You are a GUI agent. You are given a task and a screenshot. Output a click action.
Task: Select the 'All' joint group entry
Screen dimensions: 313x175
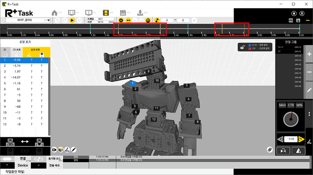(x=280, y=52)
